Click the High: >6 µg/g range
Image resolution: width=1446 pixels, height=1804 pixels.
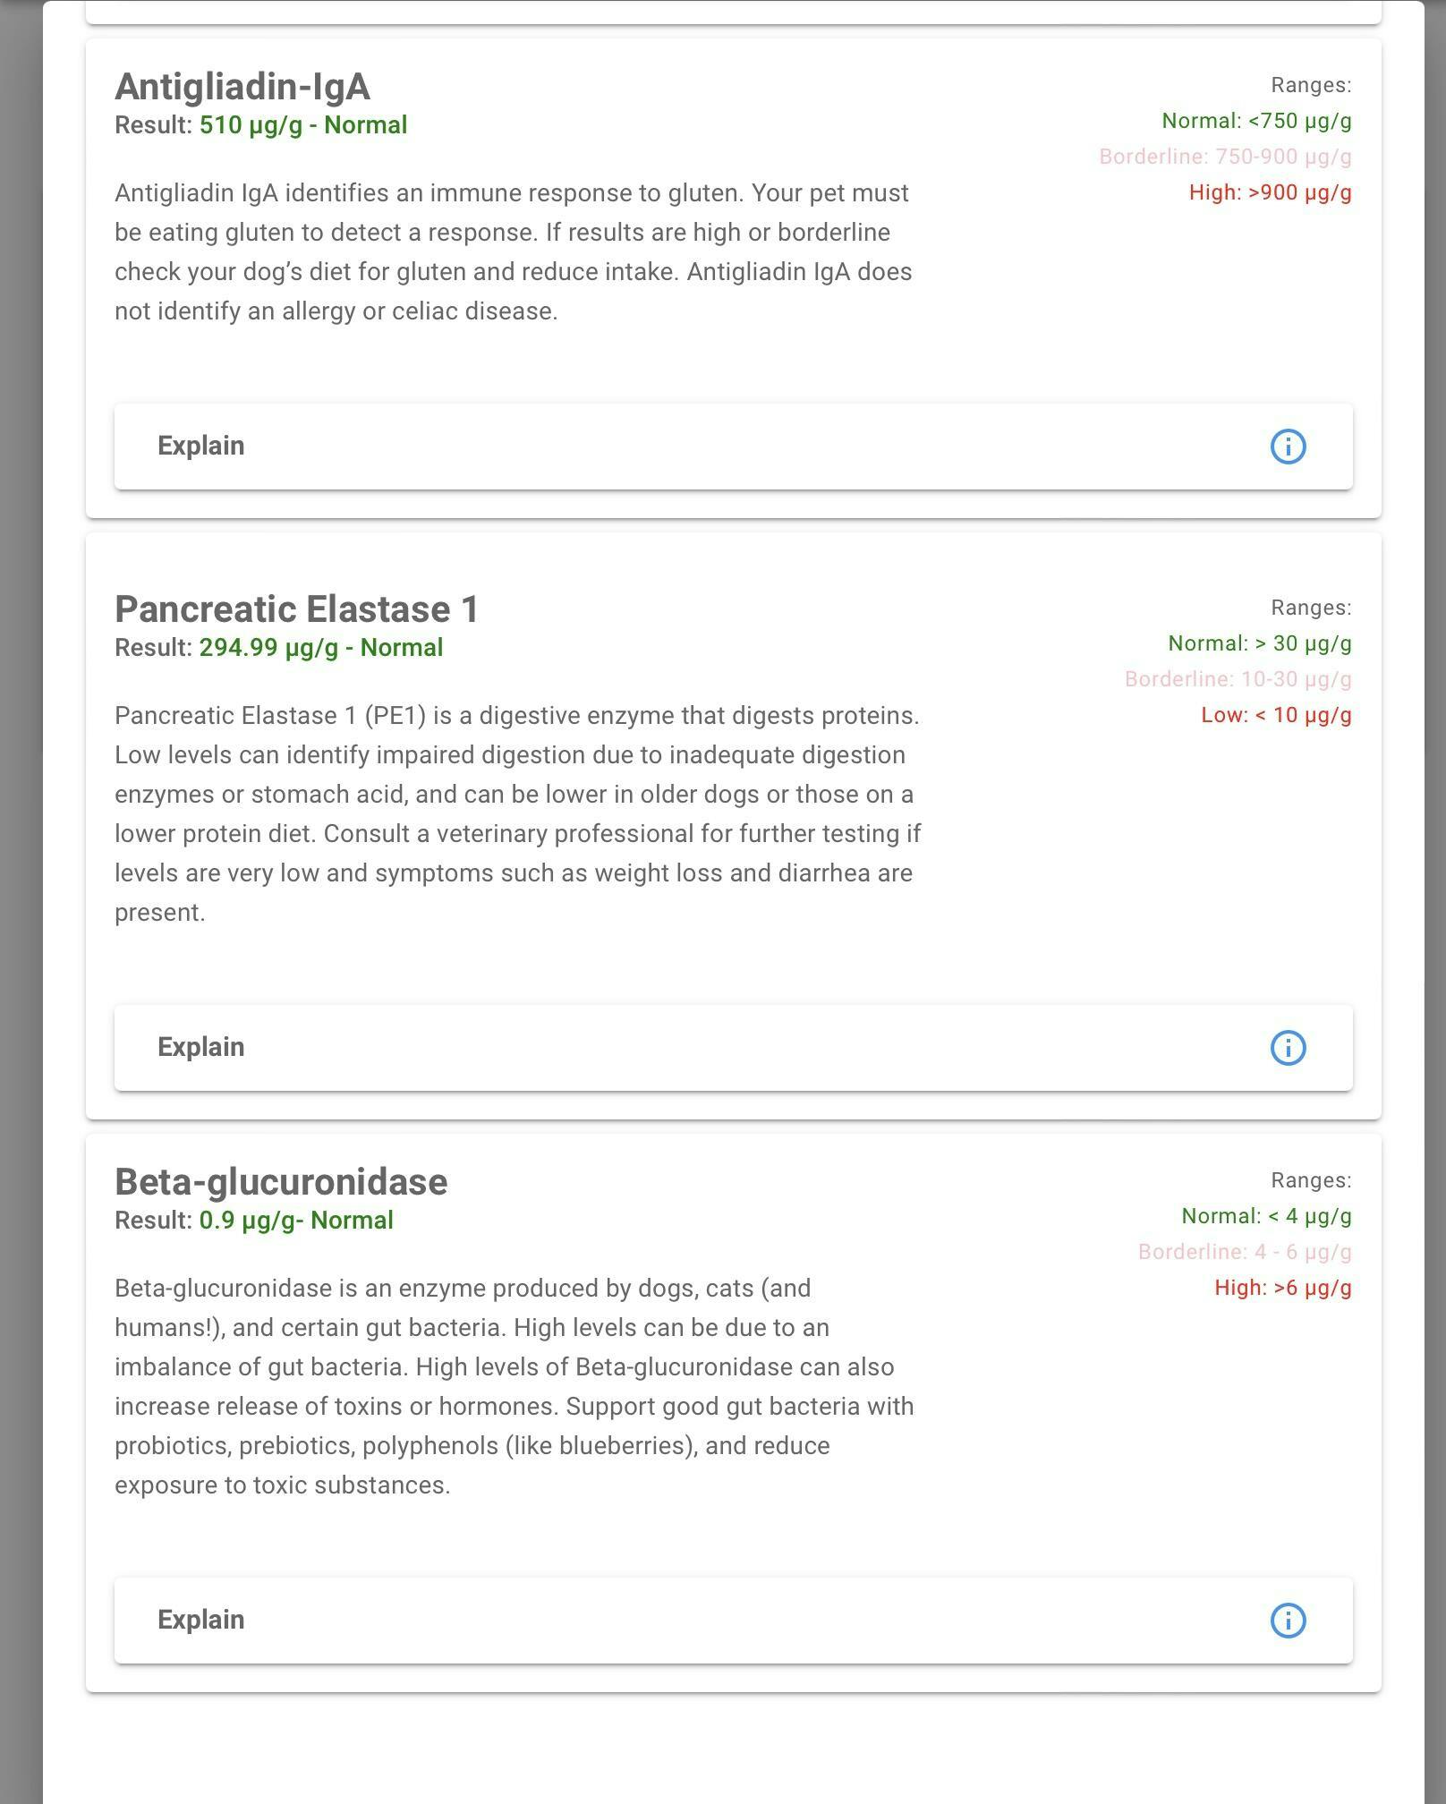[1282, 1288]
